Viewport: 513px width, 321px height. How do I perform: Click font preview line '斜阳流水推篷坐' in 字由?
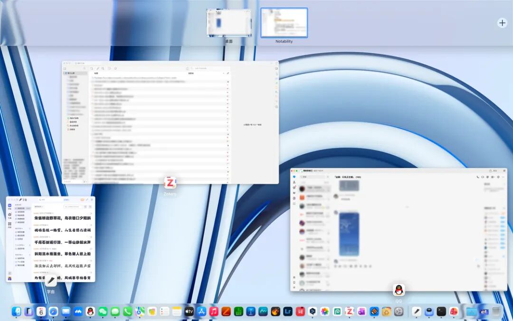[x=63, y=254]
